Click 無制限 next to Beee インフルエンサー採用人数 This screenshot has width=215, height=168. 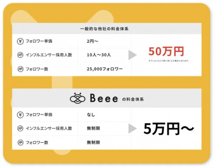pyautogui.click(x=93, y=129)
